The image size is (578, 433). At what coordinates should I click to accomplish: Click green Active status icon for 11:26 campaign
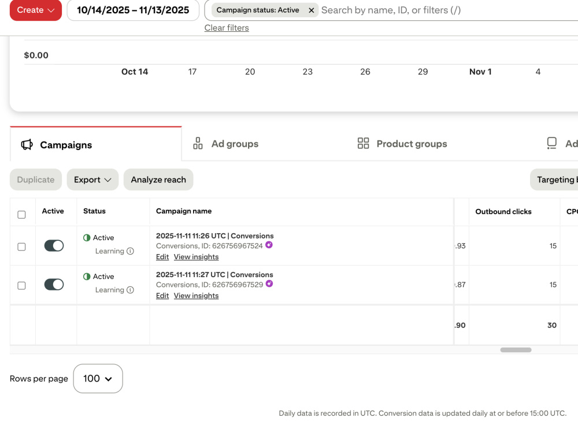point(87,238)
